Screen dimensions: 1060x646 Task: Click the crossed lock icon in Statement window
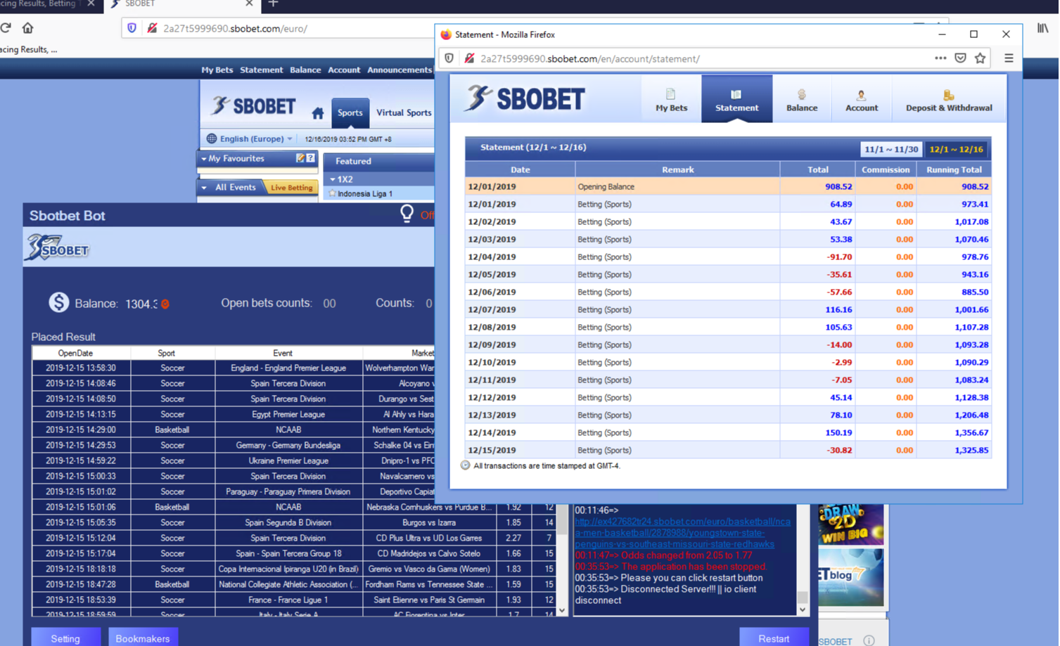[469, 58]
